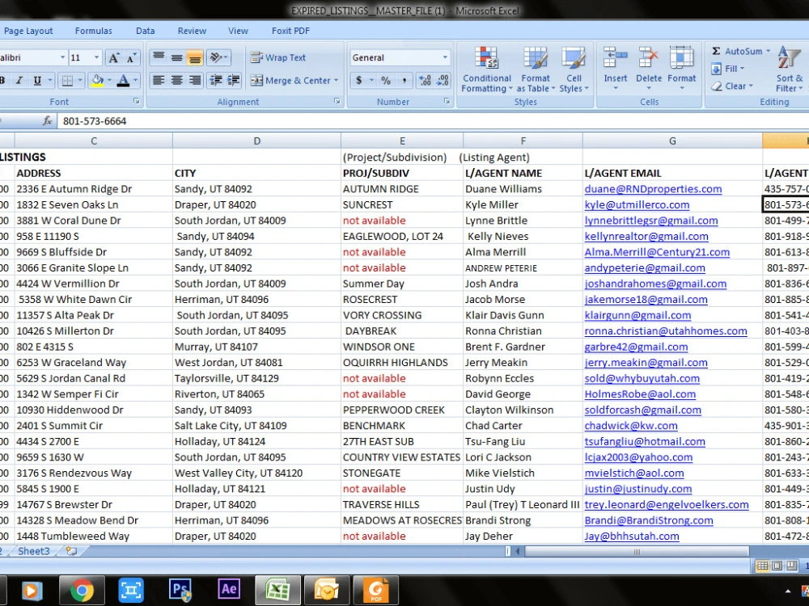The width and height of the screenshot is (809, 606).
Task: Enable Wrap Text for the selection
Action: (284, 57)
